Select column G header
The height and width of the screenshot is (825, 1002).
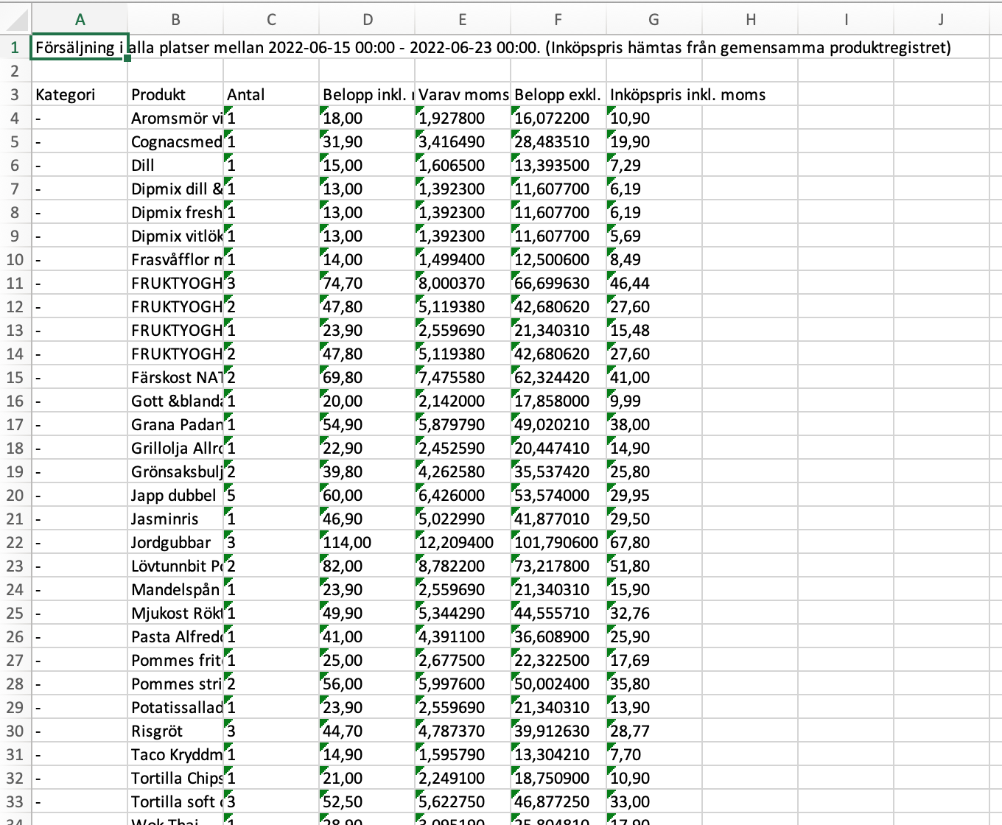tap(654, 20)
